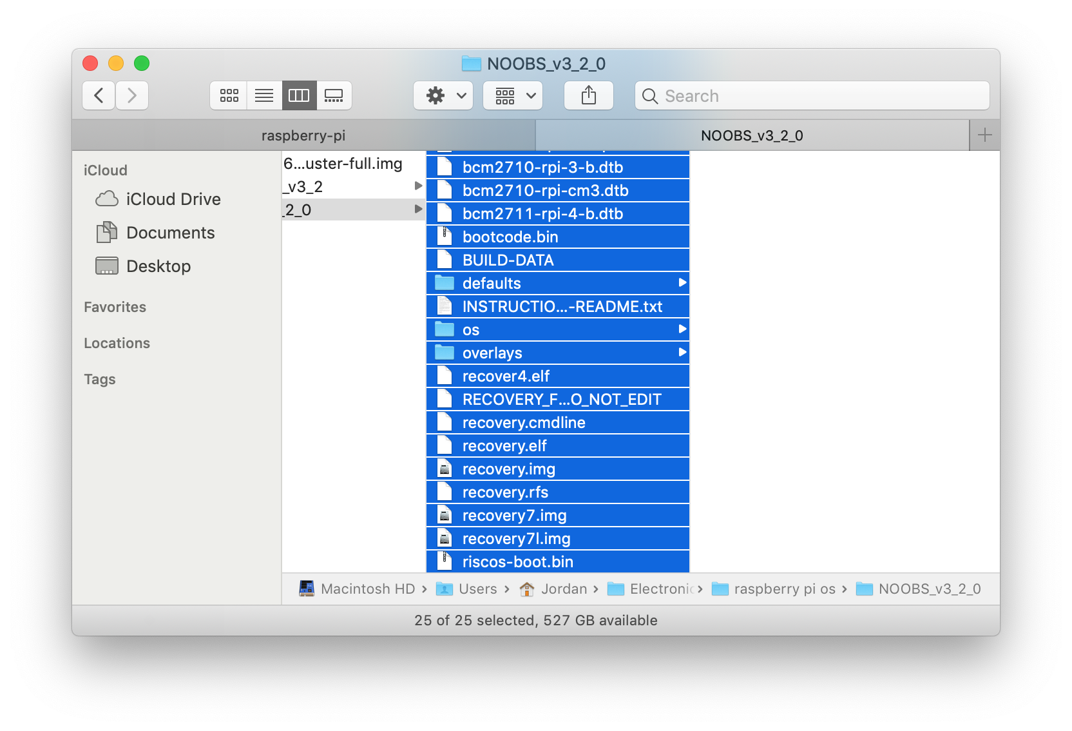Expand overlays folder disclosure arrow
The image size is (1072, 731).
682,352
